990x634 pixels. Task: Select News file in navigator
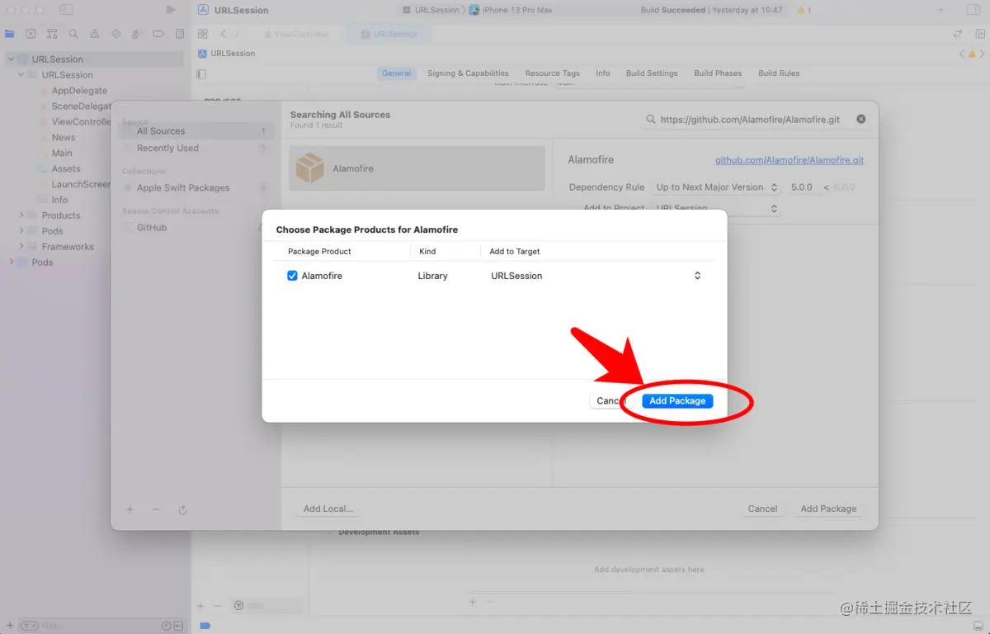point(64,138)
